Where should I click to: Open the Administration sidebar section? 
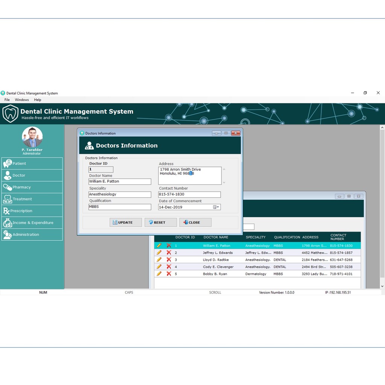coord(32,235)
